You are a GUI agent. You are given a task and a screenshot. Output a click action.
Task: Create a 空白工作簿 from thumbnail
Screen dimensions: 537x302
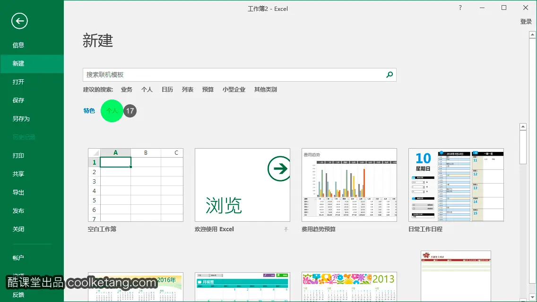[x=136, y=185]
